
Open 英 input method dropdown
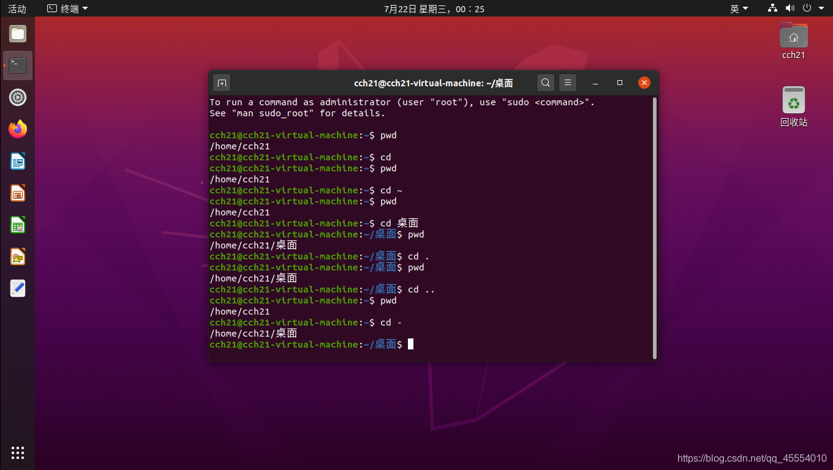click(x=739, y=9)
